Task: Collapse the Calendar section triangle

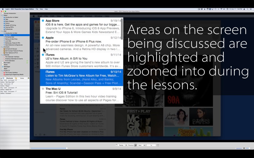Action: tap(2, 55)
